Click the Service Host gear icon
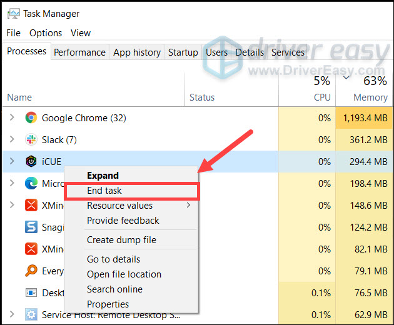This screenshot has height=325, width=394. 31,314
